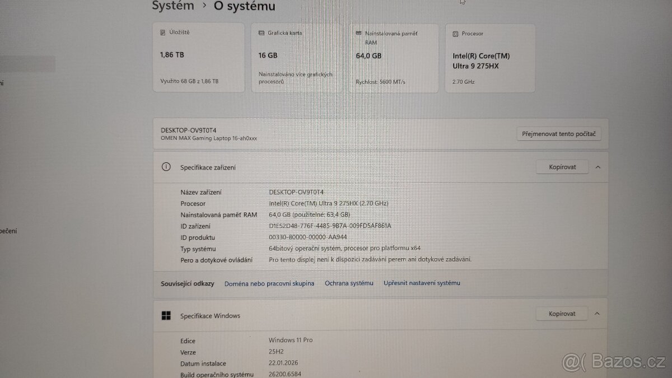Screen dimensions: 672x378
Task: Open the Ochrana systému link
Action: point(349,283)
